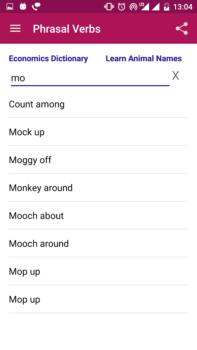Open the 'Mock up' entry
Screen dimensions: 197x350
click(98, 132)
